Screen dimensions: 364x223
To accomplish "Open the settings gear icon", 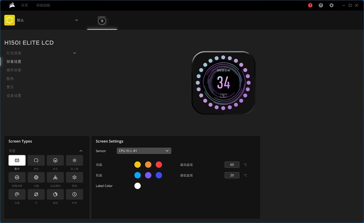I will coord(332,5).
